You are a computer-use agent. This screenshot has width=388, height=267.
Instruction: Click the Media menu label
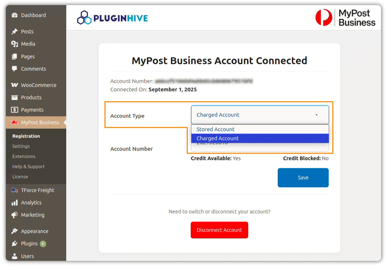pyautogui.click(x=28, y=44)
